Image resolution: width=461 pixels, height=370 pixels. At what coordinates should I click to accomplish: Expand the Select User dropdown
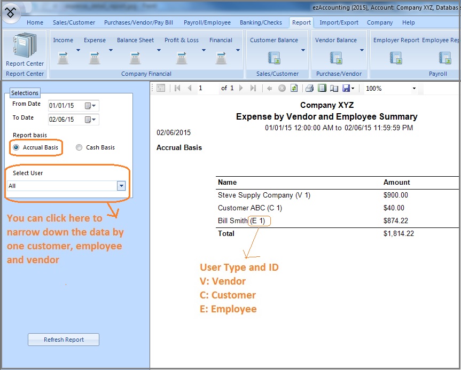point(121,186)
